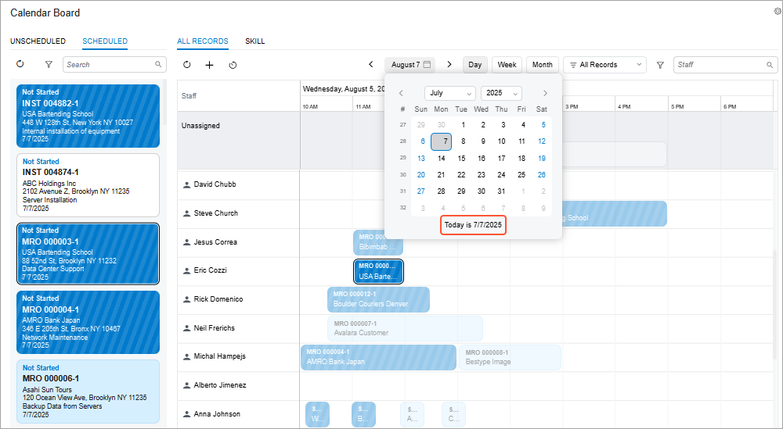
Task: Click person icon beside David Chubb
Action: pos(187,184)
